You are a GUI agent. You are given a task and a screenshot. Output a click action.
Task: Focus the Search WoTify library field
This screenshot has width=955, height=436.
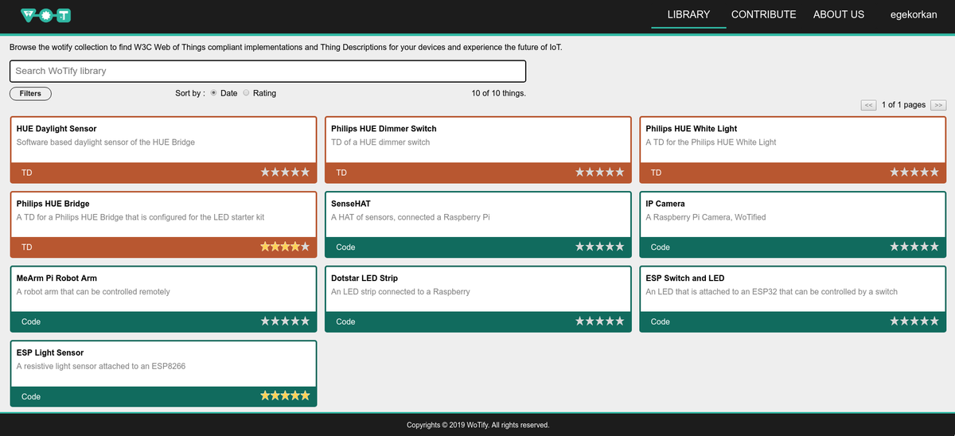(x=268, y=71)
